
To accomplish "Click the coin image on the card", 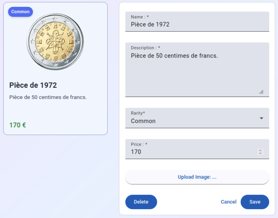I will pyautogui.click(x=55, y=42).
